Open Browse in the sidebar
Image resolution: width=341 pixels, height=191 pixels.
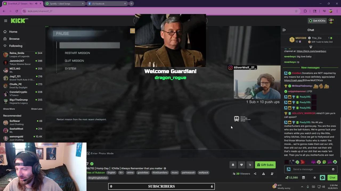tap(14, 39)
